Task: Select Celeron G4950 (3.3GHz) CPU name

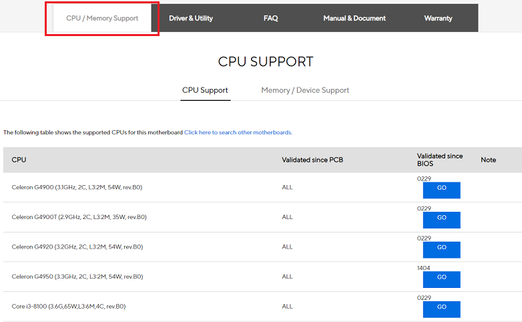Action: tap(77, 277)
